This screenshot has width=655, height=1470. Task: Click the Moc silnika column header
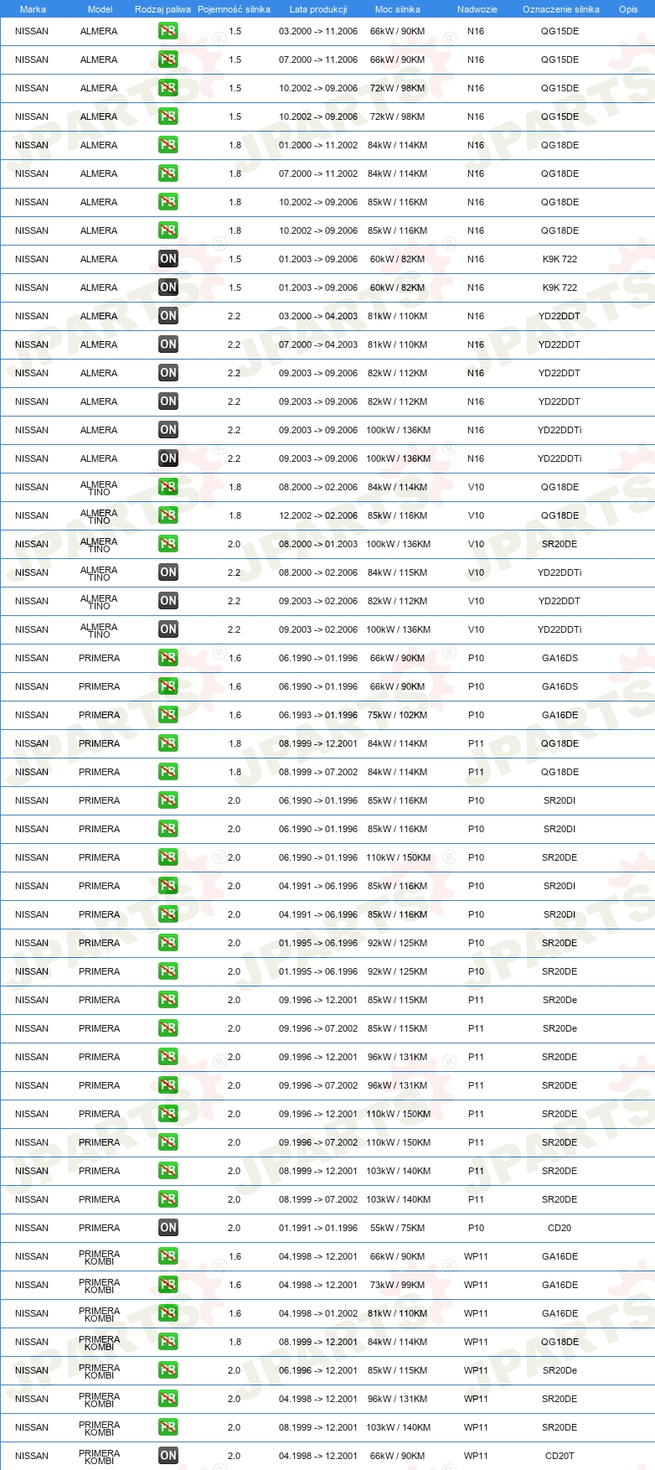click(x=398, y=9)
